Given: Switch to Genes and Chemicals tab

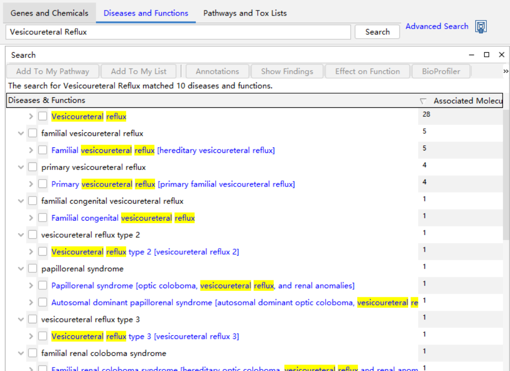Looking at the screenshot, I should 49,13.
